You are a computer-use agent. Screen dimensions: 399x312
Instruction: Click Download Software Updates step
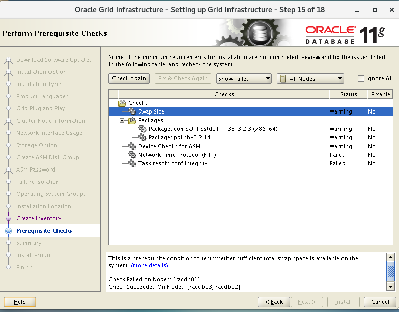54,60
